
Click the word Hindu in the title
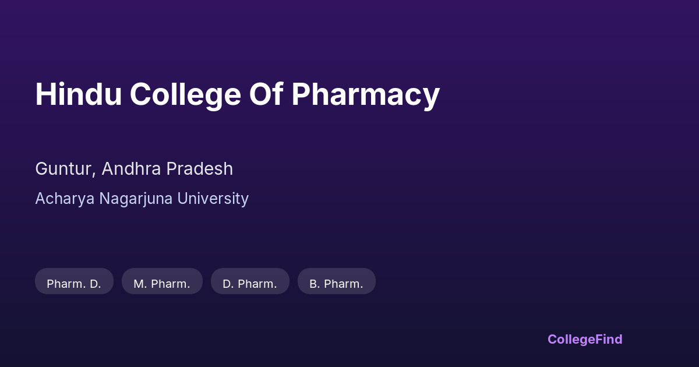pyautogui.click(x=78, y=94)
